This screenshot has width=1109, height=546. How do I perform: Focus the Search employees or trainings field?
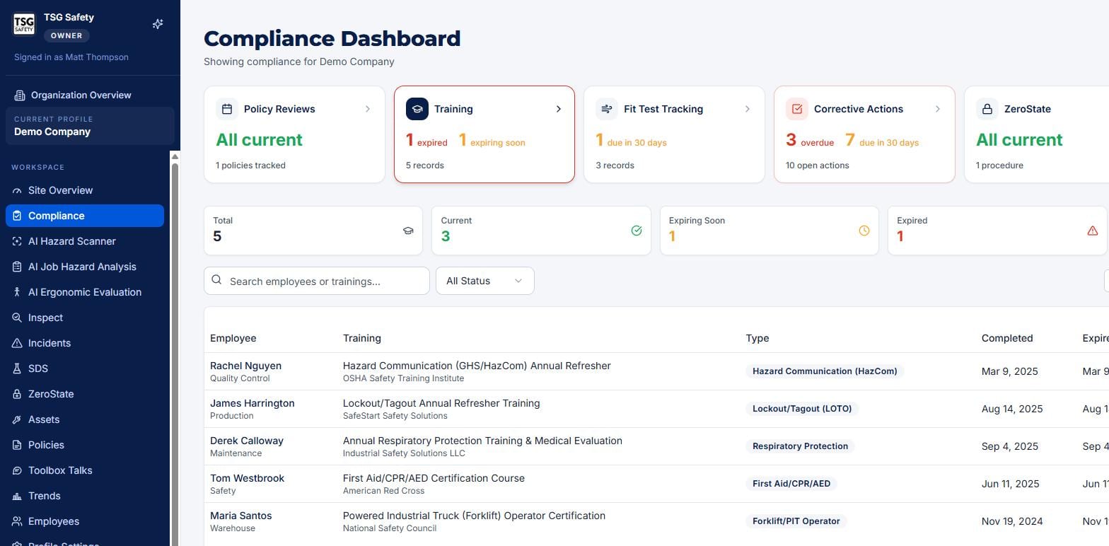pyautogui.click(x=317, y=281)
